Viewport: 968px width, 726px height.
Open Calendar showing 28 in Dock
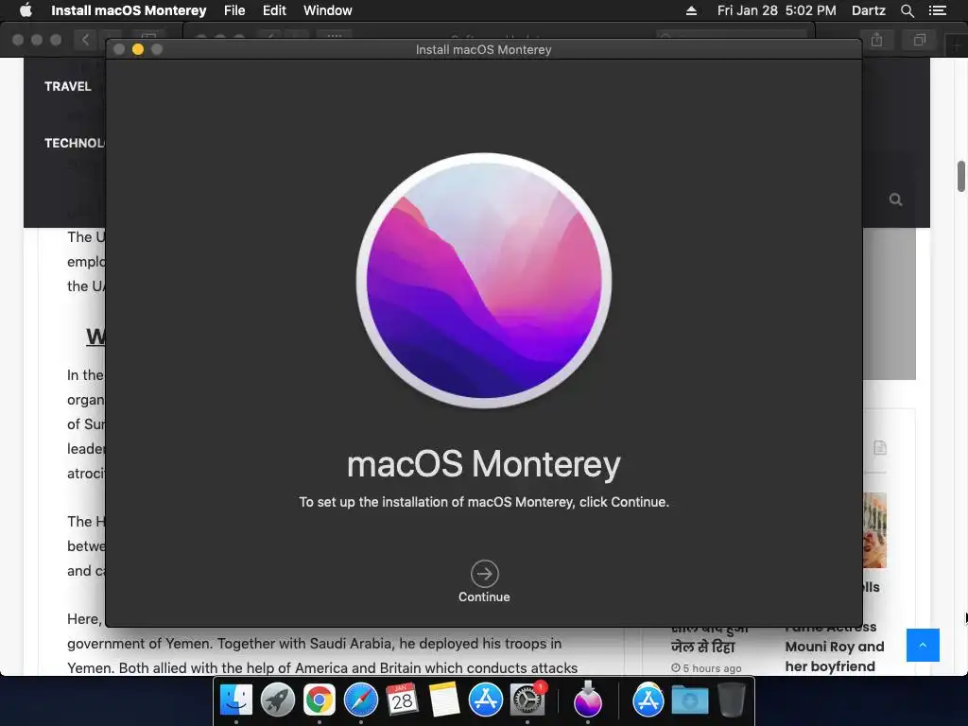402,700
